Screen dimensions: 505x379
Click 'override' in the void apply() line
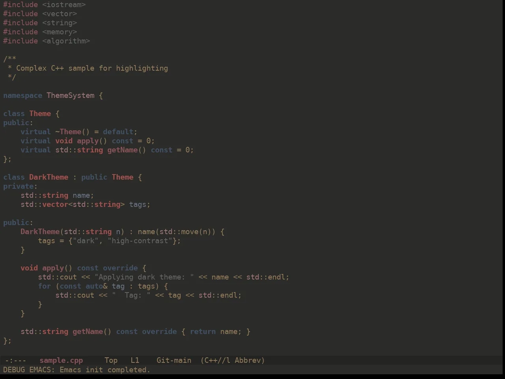(x=120, y=268)
